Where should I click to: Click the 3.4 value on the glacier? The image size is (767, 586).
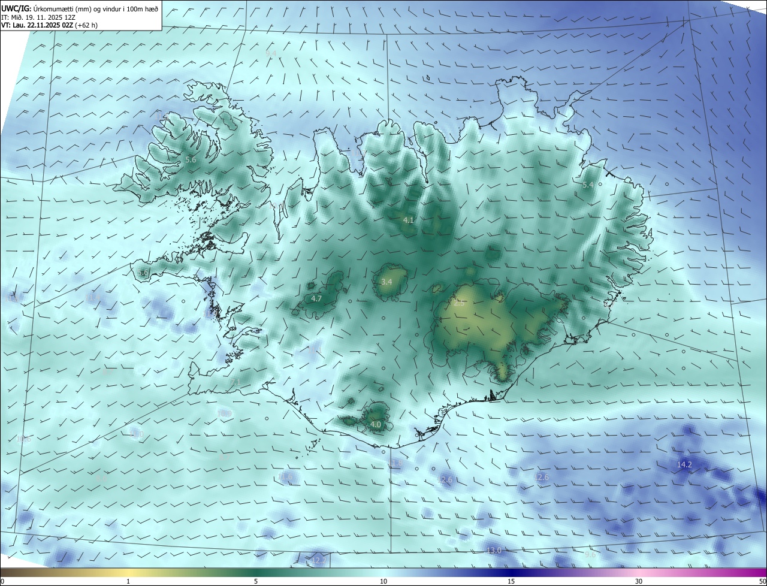pos(386,282)
